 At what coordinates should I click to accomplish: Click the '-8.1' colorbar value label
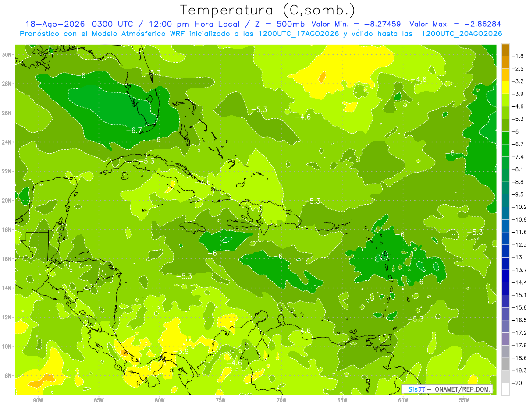(x=518, y=169)
